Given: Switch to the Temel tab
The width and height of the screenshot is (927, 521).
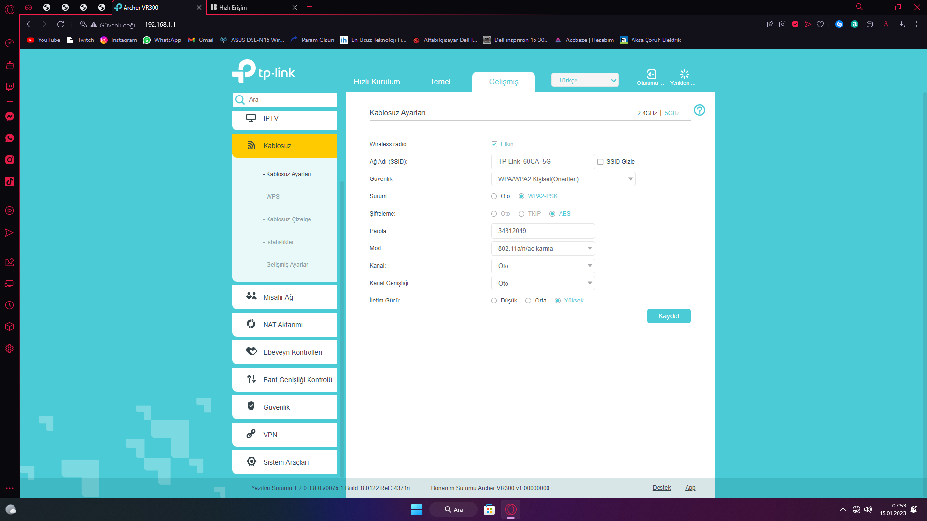Looking at the screenshot, I should pyautogui.click(x=440, y=82).
